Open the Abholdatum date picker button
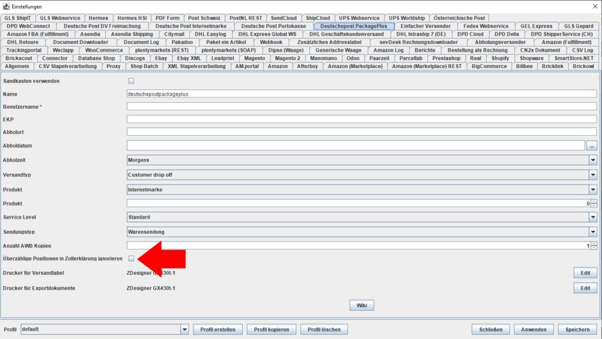This screenshot has width=602, height=339. click(x=591, y=146)
